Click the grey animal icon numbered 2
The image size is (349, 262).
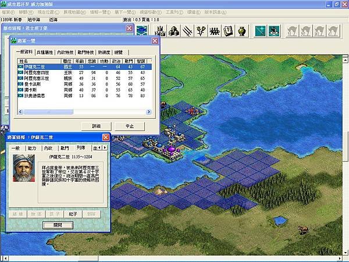coord(305,31)
